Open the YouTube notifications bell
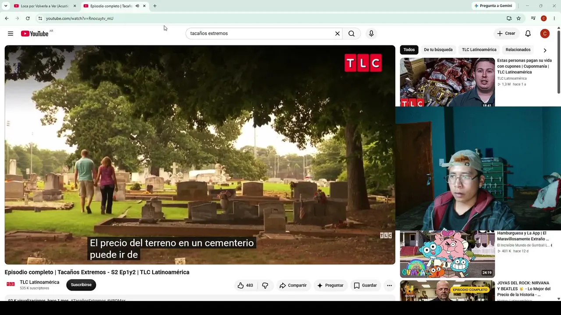Viewport: 561px width, 315px height. [528, 34]
